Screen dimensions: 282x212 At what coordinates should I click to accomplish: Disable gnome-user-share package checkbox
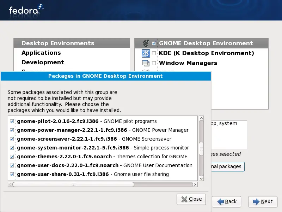(12, 174)
